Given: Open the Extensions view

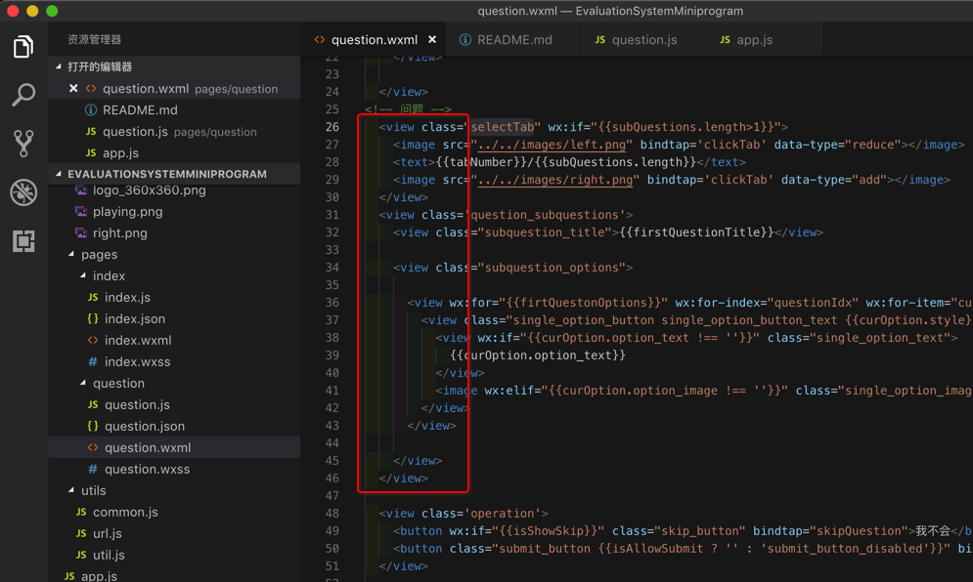Looking at the screenshot, I should [23, 240].
